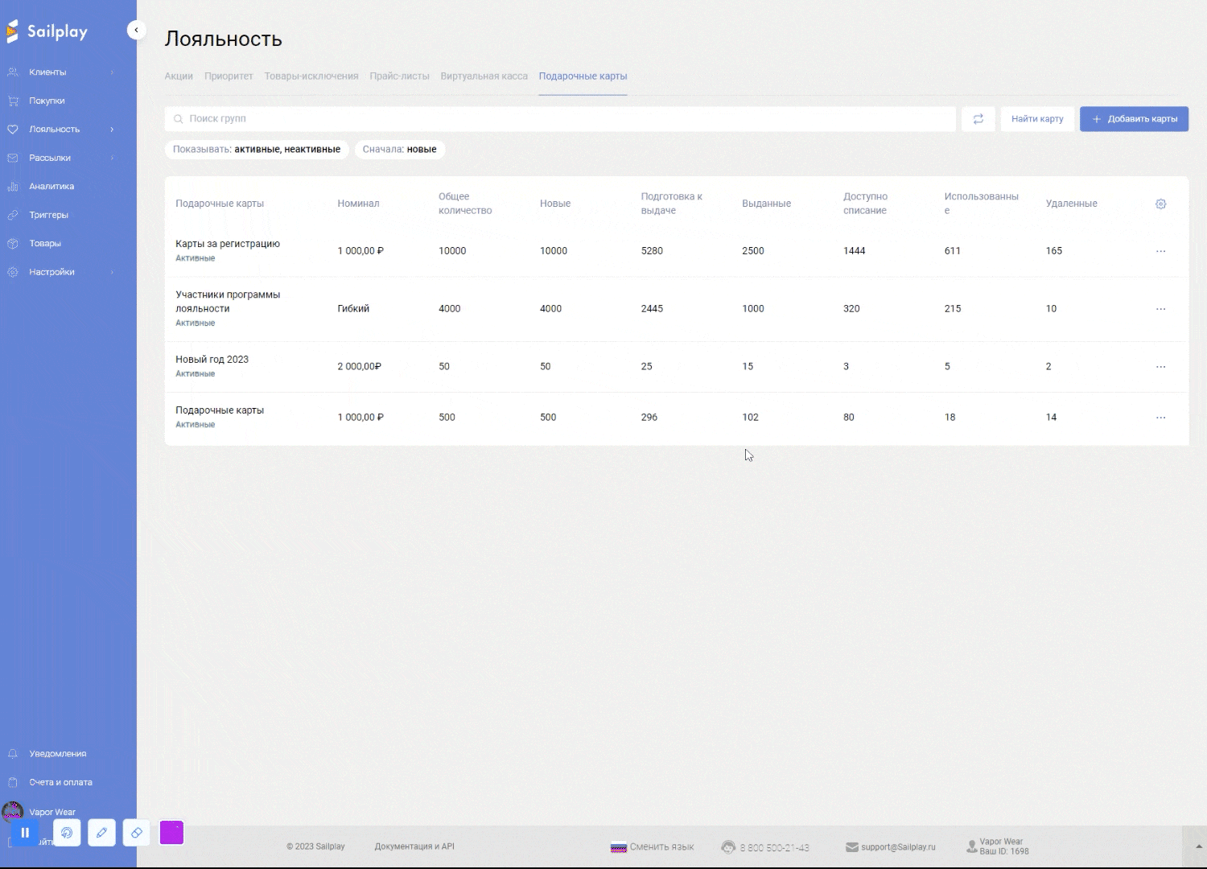Collapse the left sidebar
Viewport: 1207px width, 869px height.
(x=136, y=30)
